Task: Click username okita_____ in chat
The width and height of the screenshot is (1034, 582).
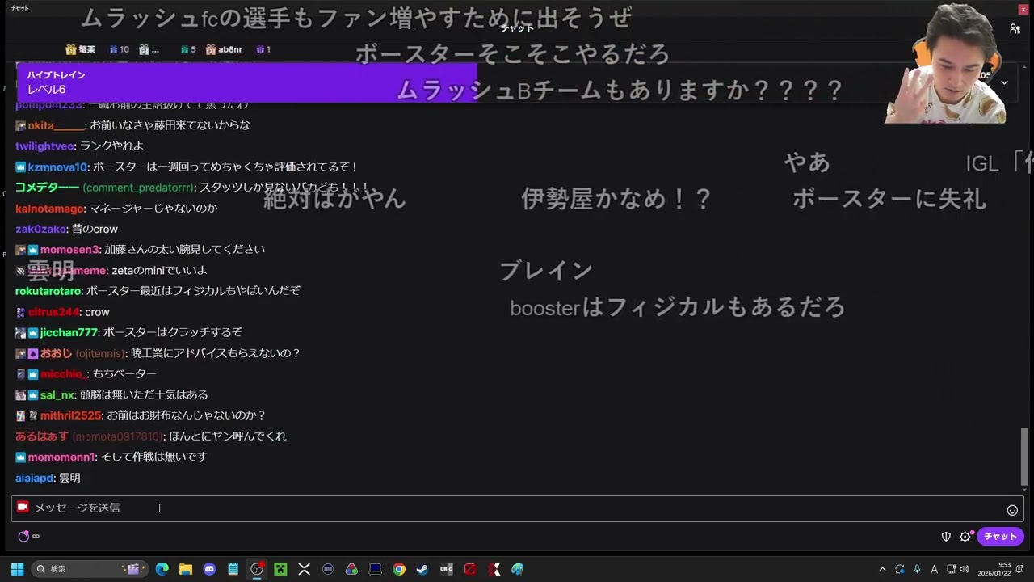Action: [56, 125]
